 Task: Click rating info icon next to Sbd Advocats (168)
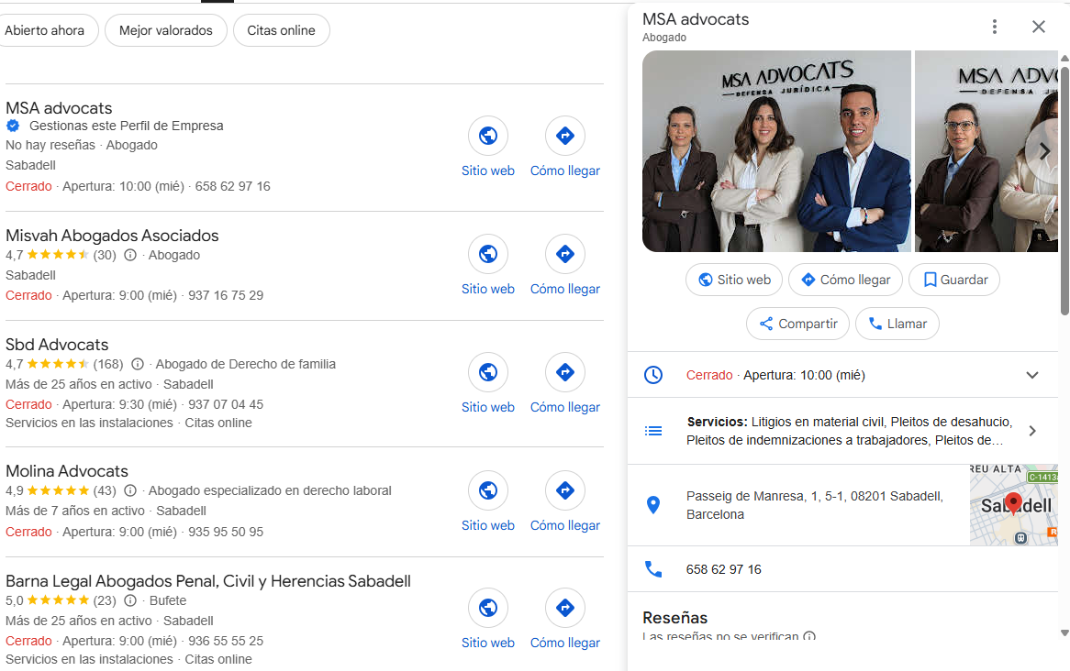point(137,364)
